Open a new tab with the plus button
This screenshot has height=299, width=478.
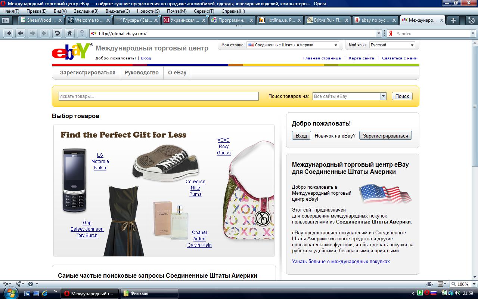[x=453, y=20]
